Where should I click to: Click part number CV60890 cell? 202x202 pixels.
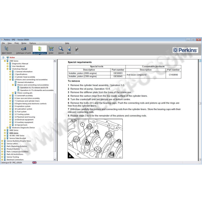click(x=173, y=75)
